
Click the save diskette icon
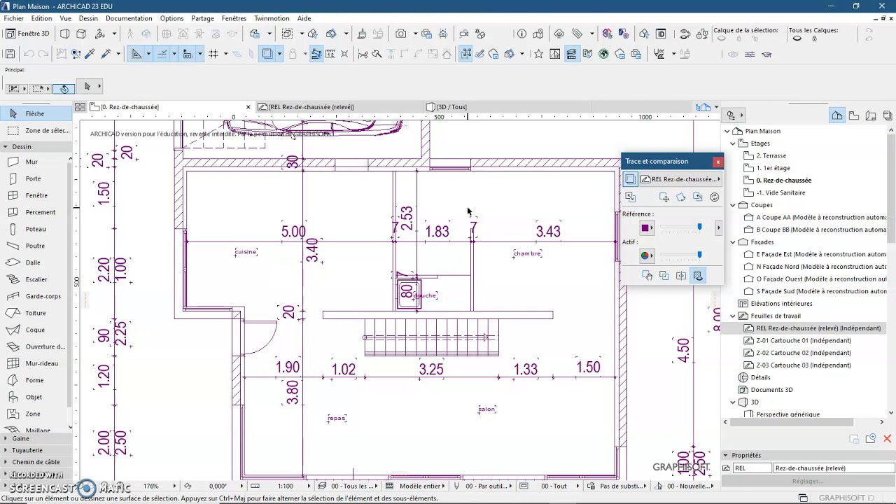pyautogui.click(x=10, y=54)
